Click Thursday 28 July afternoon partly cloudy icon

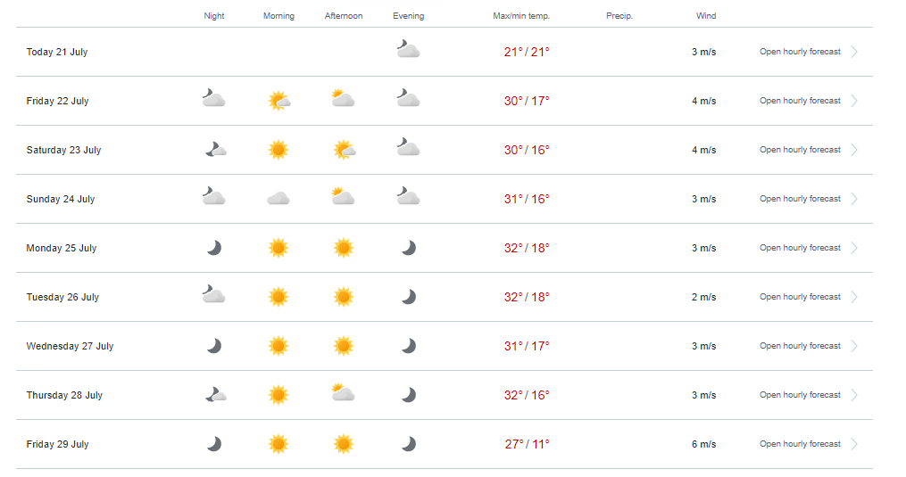(x=344, y=392)
